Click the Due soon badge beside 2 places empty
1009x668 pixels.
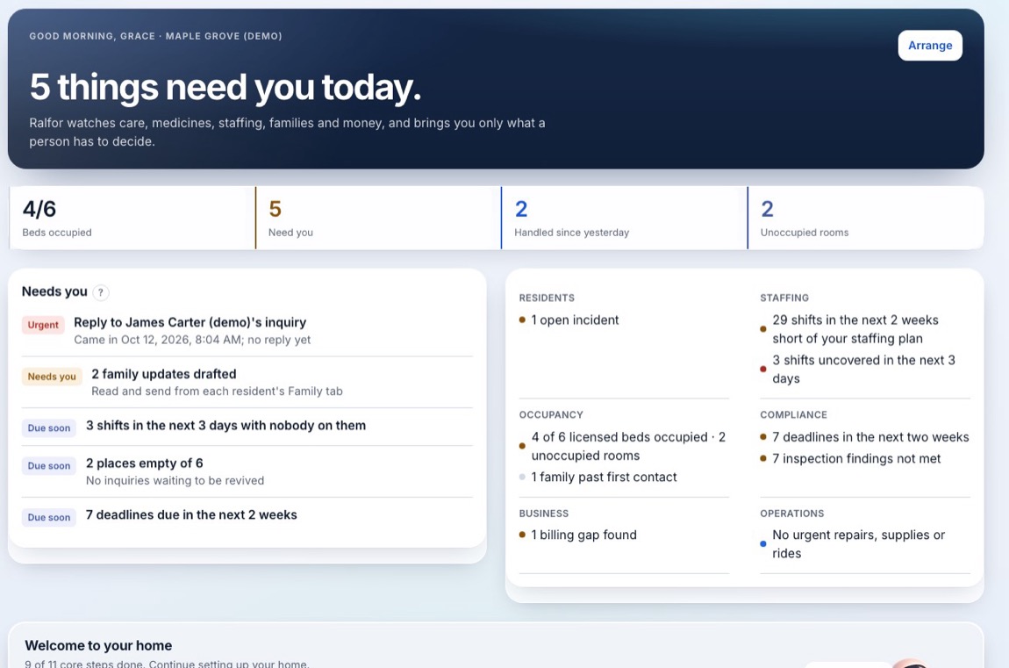click(49, 466)
